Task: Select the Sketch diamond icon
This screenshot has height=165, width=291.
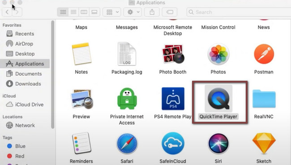Action: (264, 143)
